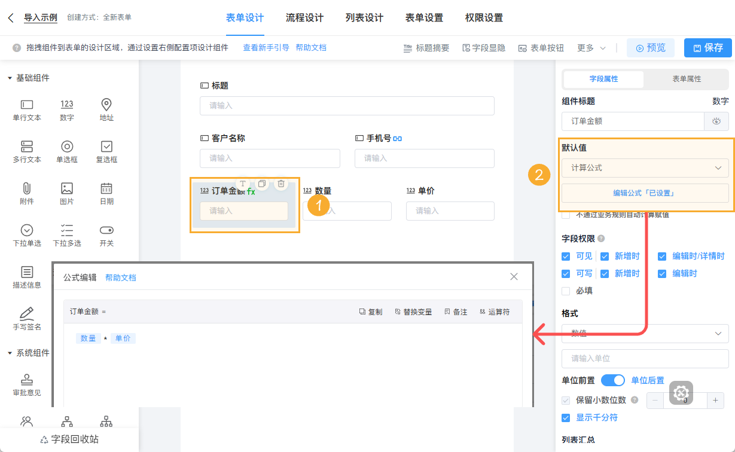Open the 默认值 计算公式 dropdown

pyautogui.click(x=645, y=168)
